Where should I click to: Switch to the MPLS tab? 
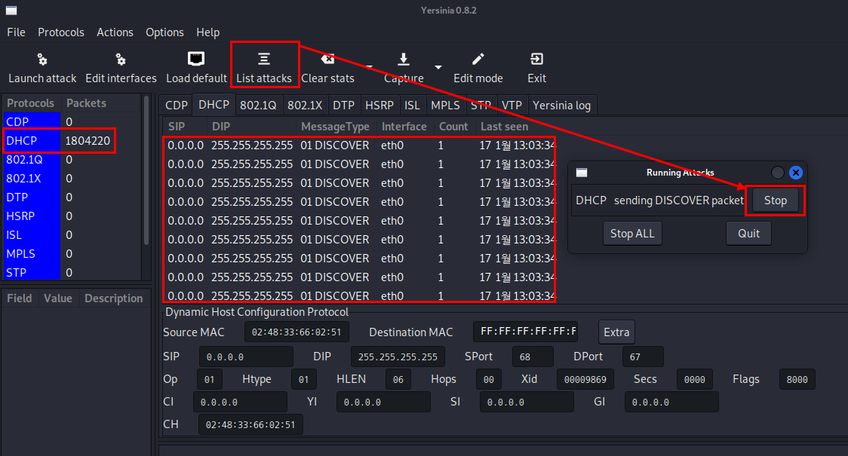click(x=445, y=106)
